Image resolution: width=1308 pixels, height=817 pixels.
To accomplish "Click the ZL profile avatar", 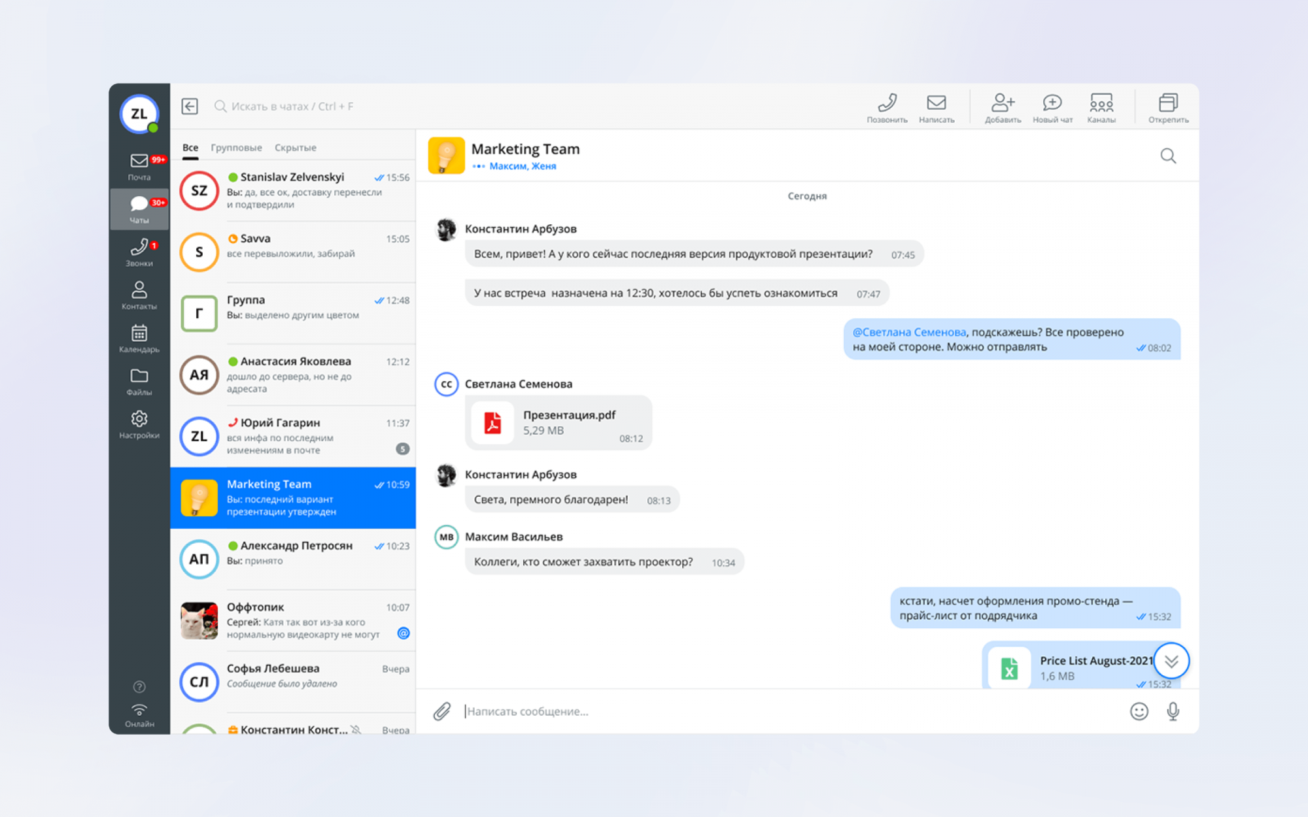I will tap(139, 114).
